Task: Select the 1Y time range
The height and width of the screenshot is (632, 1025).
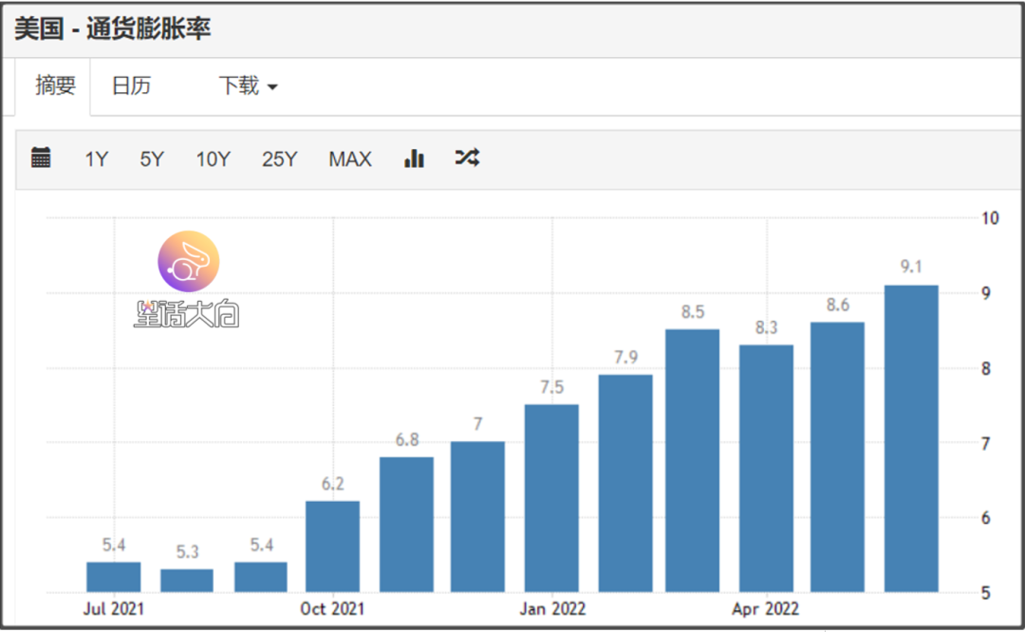Action: pos(97,158)
